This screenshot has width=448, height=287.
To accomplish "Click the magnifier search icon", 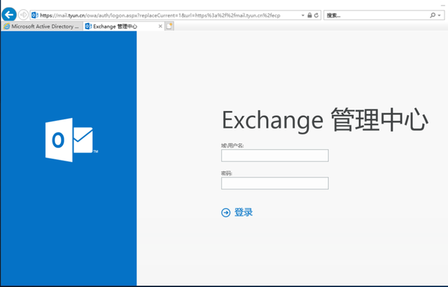I will 433,15.
